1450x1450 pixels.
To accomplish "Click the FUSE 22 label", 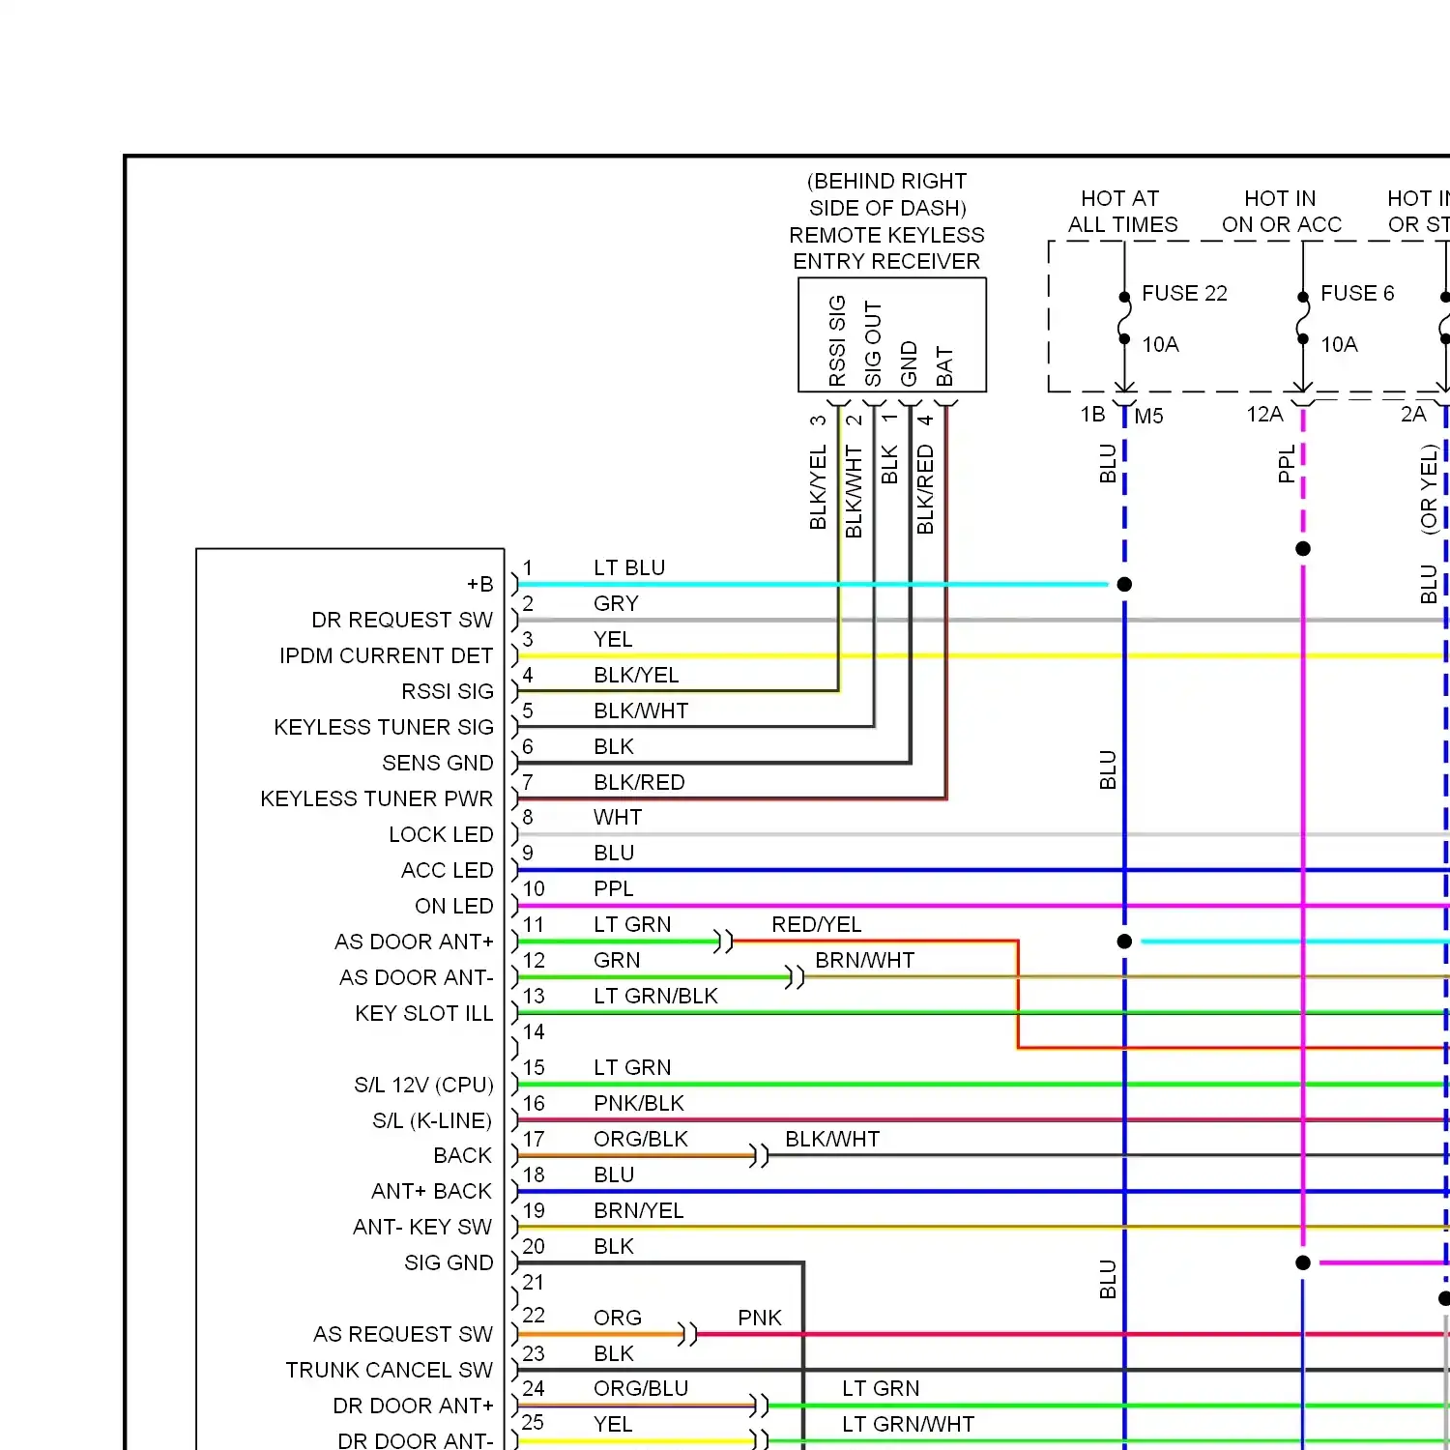I will click(x=1184, y=293).
